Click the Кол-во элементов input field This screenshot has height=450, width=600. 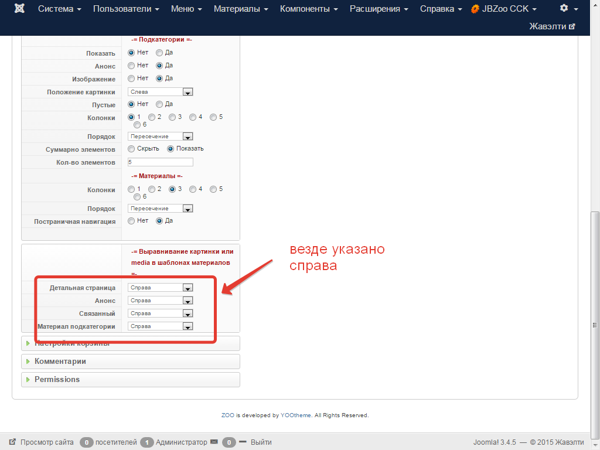160,162
